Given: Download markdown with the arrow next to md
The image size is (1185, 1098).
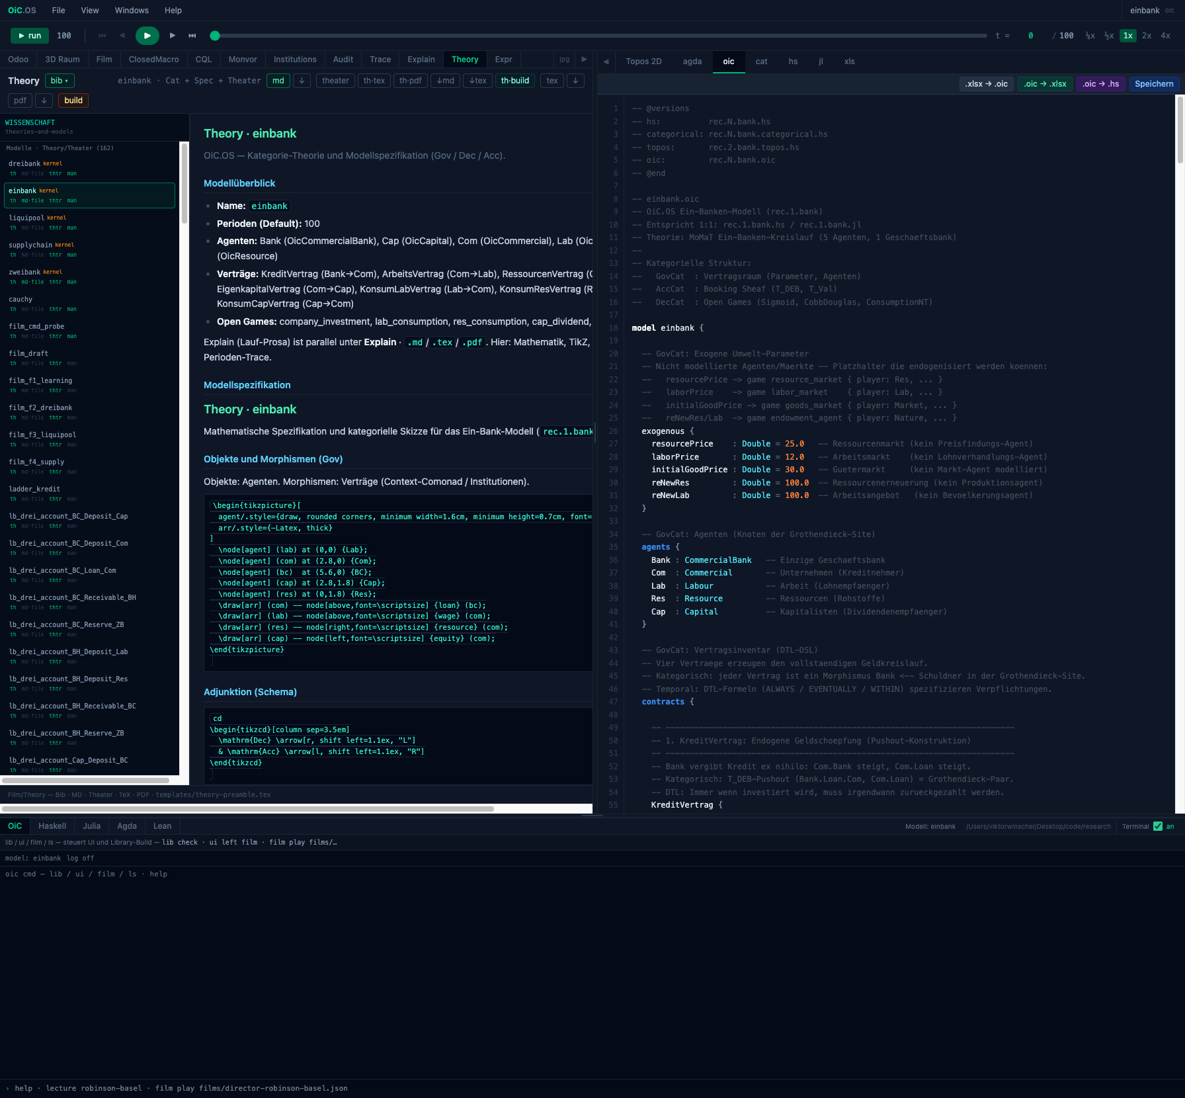Looking at the screenshot, I should pyautogui.click(x=302, y=81).
